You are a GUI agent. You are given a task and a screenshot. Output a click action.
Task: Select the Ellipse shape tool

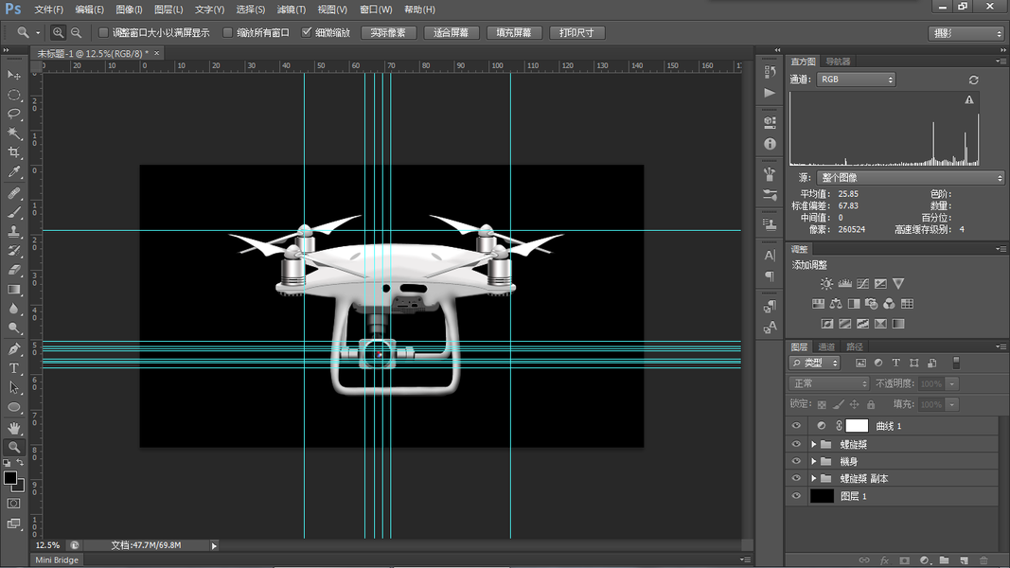13,408
